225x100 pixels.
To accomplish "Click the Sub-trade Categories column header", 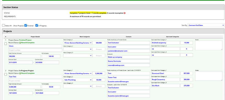I will pos(173,37).
